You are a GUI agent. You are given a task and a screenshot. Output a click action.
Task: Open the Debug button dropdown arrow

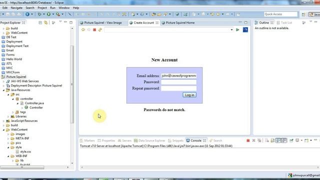click(x=43, y=14)
